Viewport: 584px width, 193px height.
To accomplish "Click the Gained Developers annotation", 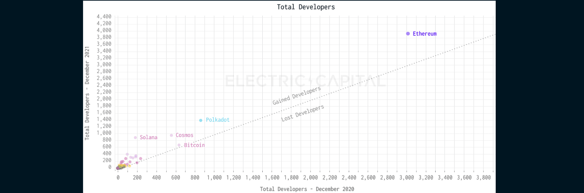I will (296, 96).
